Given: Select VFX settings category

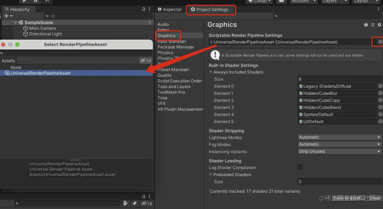Looking at the screenshot, I should click(x=161, y=103).
